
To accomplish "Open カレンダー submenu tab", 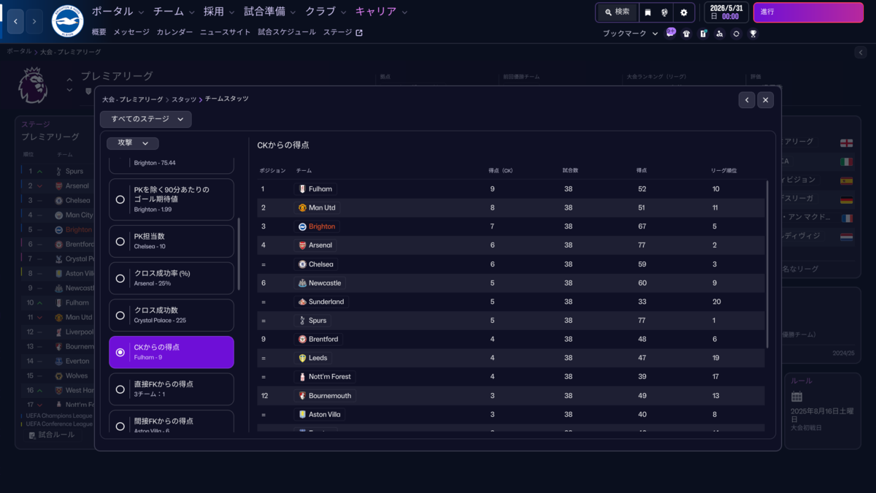I will (174, 32).
